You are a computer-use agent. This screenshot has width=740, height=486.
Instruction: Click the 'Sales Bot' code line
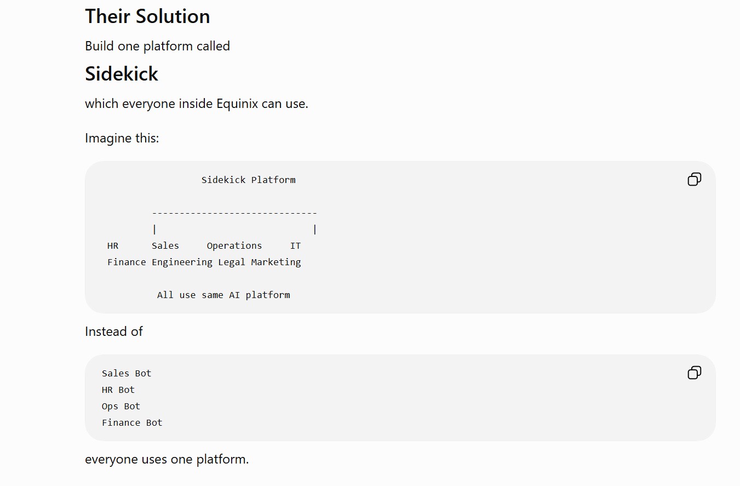pyautogui.click(x=127, y=373)
